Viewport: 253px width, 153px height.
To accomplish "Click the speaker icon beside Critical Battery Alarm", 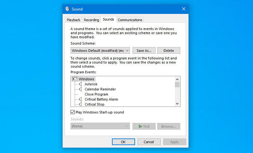I will (x=80, y=99).
